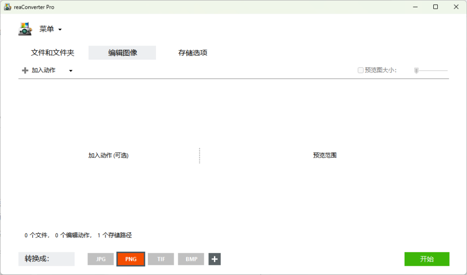Choose BMP as the conversion format
The image size is (467, 275).
point(191,259)
